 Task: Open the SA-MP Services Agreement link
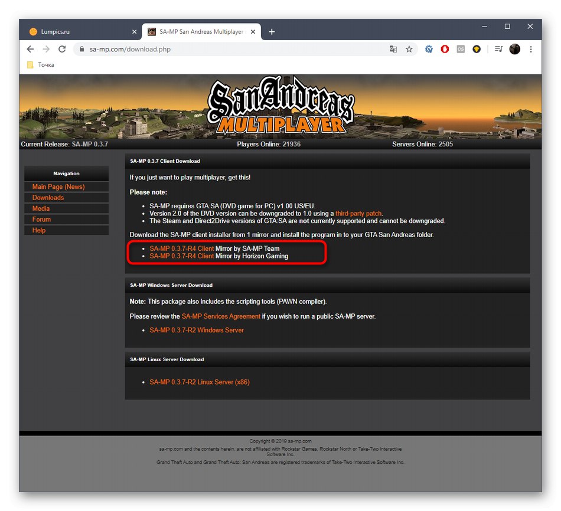tap(221, 316)
